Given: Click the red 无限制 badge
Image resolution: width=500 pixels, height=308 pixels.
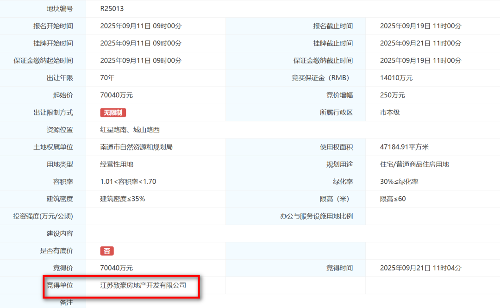Looking at the screenshot, I should coord(113,113).
